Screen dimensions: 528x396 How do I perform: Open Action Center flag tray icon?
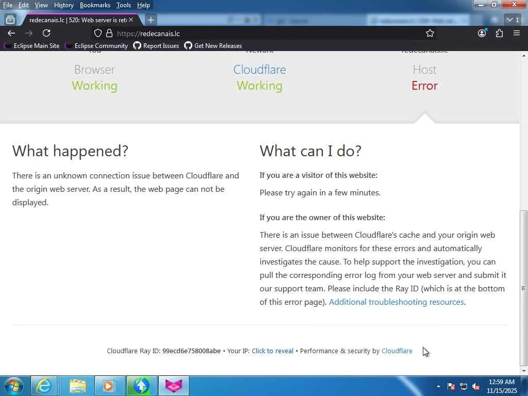click(x=451, y=386)
